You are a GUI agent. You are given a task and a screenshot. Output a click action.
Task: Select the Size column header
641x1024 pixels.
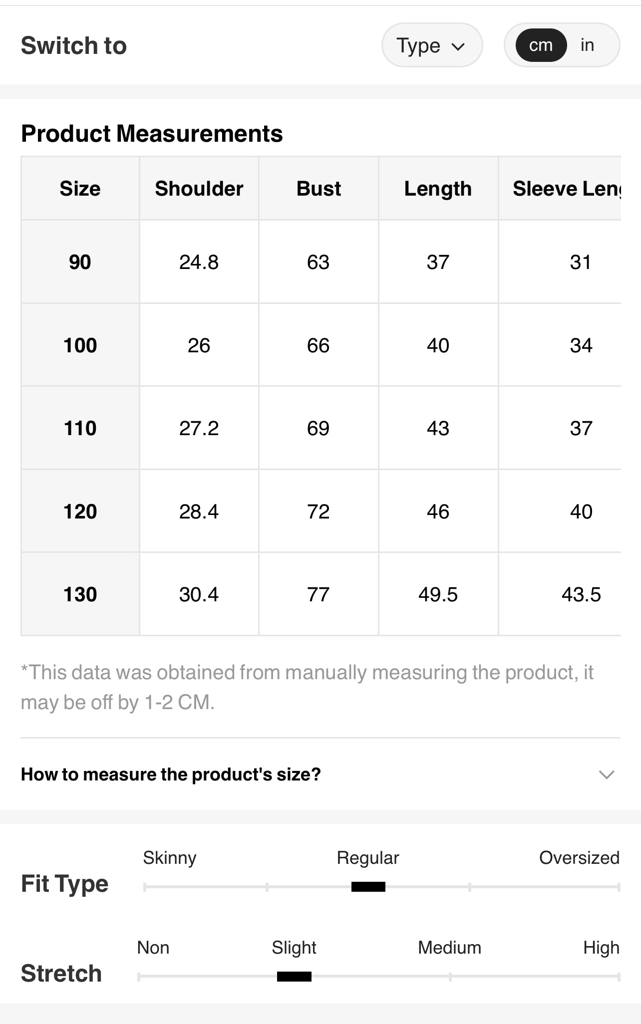(x=80, y=189)
